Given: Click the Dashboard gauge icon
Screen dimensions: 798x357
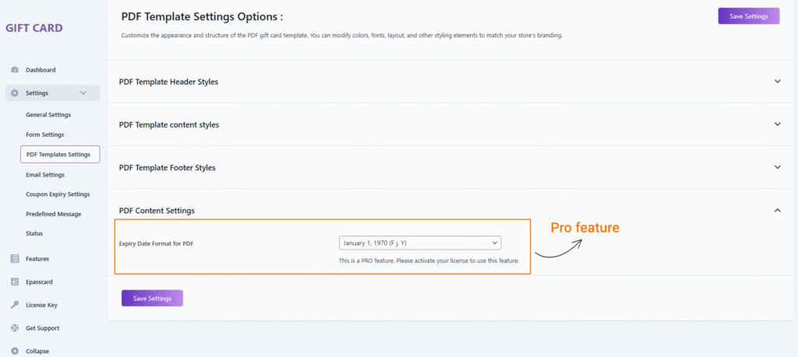Looking at the screenshot, I should pos(15,70).
